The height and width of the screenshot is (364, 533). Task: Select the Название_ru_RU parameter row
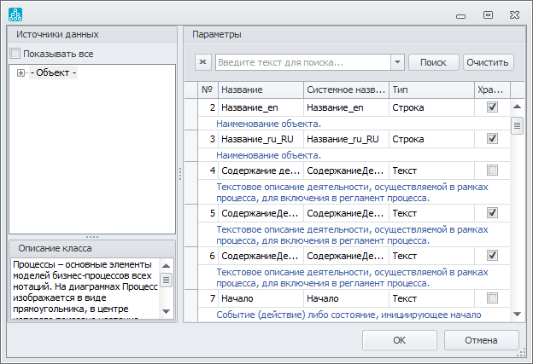pyautogui.click(x=261, y=139)
